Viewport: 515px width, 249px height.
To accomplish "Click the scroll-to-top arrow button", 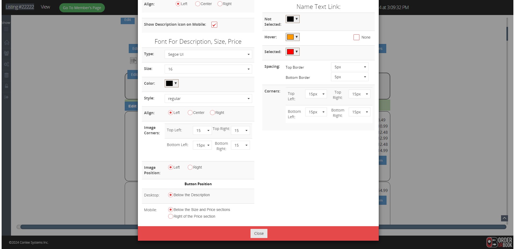I will point(504,218).
